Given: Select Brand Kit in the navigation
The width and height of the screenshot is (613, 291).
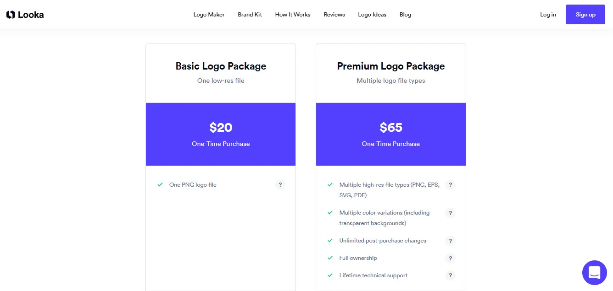Looking at the screenshot, I should 250,14.
